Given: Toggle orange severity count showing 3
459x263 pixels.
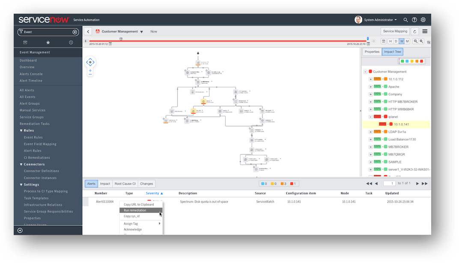Looking at the screenshot, I should [283, 184].
